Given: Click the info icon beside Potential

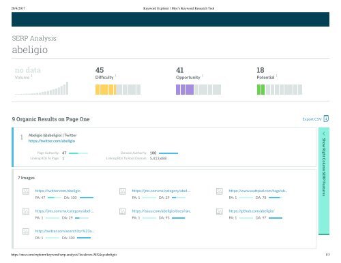Looking at the screenshot, I should point(277,76).
